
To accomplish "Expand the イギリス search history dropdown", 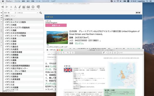I will tap(37, 13).
